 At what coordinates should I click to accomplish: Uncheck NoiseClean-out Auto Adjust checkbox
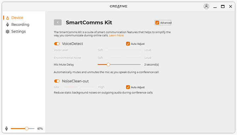pyautogui.click(x=128, y=87)
